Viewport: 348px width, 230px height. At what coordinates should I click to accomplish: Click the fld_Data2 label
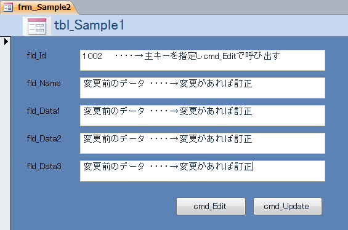pos(44,139)
